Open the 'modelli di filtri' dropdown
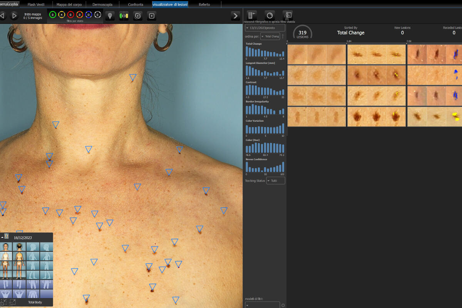Screen dimensions: 462x308 pyautogui.click(x=263, y=305)
